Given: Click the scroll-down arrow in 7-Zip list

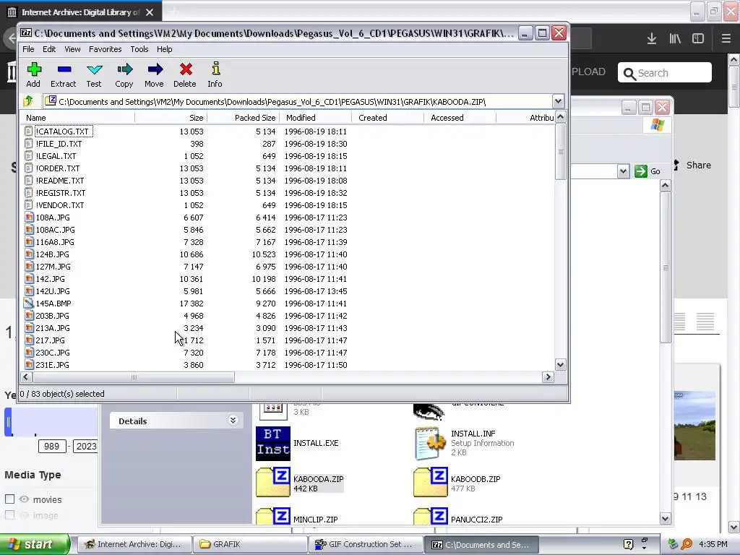Looking at the screenshot, I should click(560, 364).
